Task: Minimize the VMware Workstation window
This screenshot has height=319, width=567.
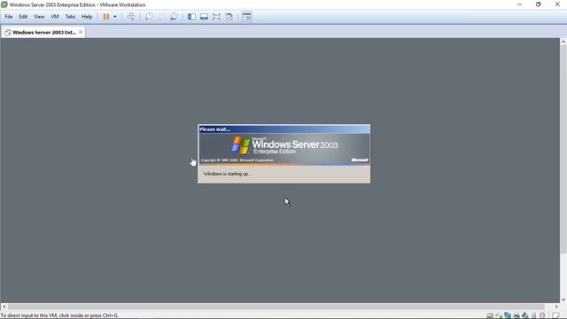Action: pos(520,4)
